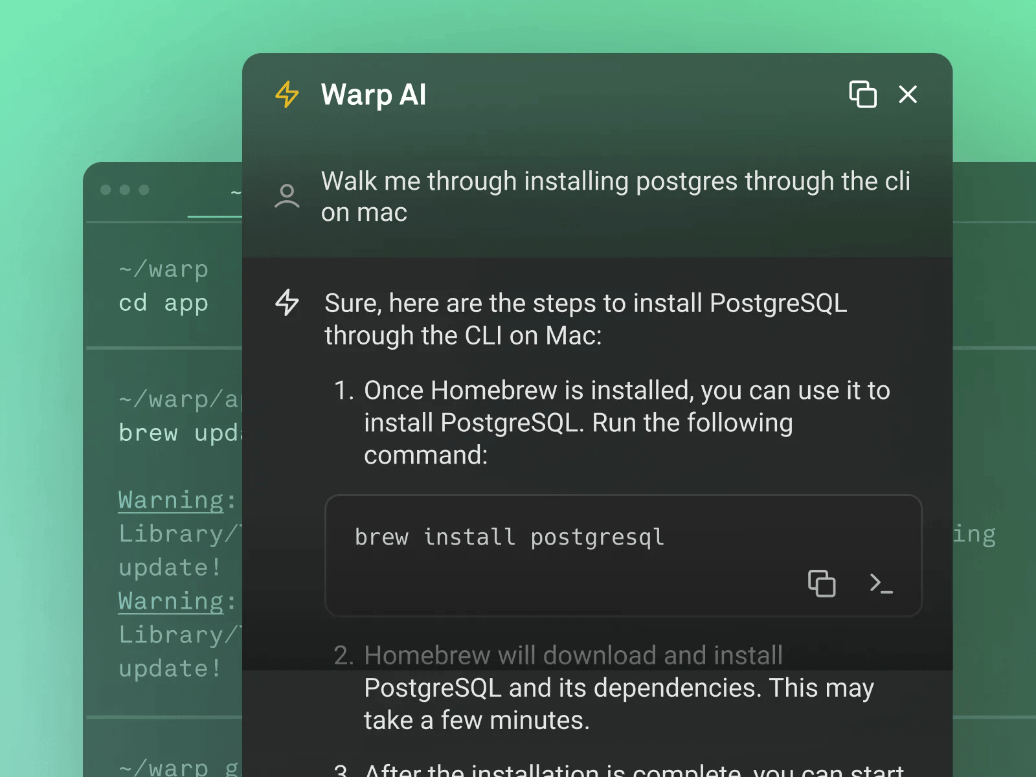Screen dimensions: 1036x777
Task: Click the user's question about installing postgres
Action: pos(617,196)
